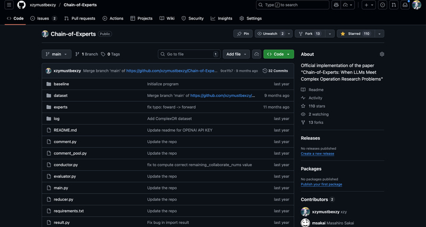This screenshot has width=426, height=227.
Task: Open the issues icon in top header
Action: (382, 5)
